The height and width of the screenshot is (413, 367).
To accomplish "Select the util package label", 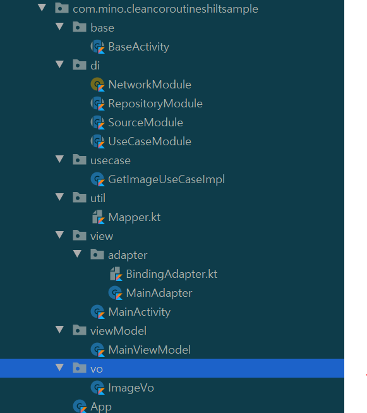I will tap(98, 198).
